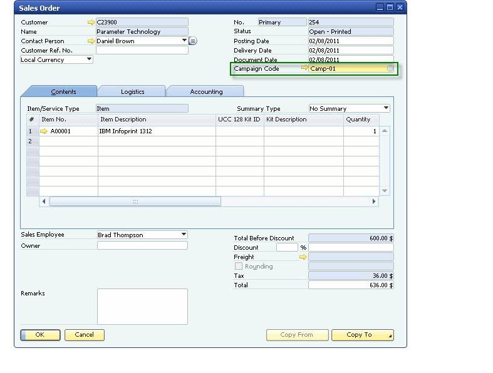Click the Discount percent field
The height and width of the screenshot is (373, 493).
[x=287, y=248]
